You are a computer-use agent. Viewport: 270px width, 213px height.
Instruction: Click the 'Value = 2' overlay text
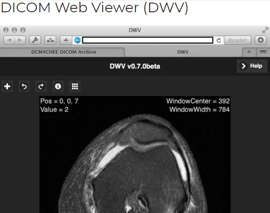(54, 110)
